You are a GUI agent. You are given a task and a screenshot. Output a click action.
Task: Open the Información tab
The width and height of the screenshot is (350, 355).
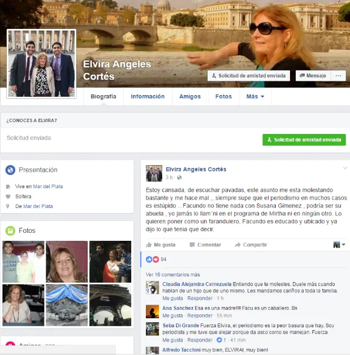pos(148,97)
